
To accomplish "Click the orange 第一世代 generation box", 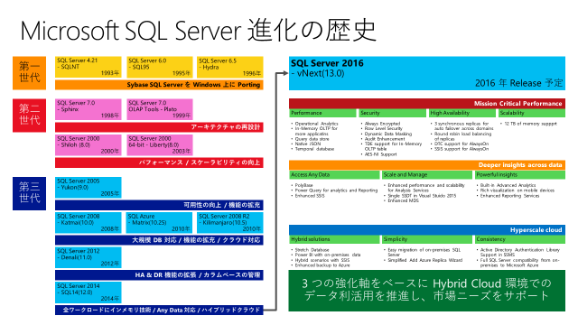I will [x=29, y=73].
